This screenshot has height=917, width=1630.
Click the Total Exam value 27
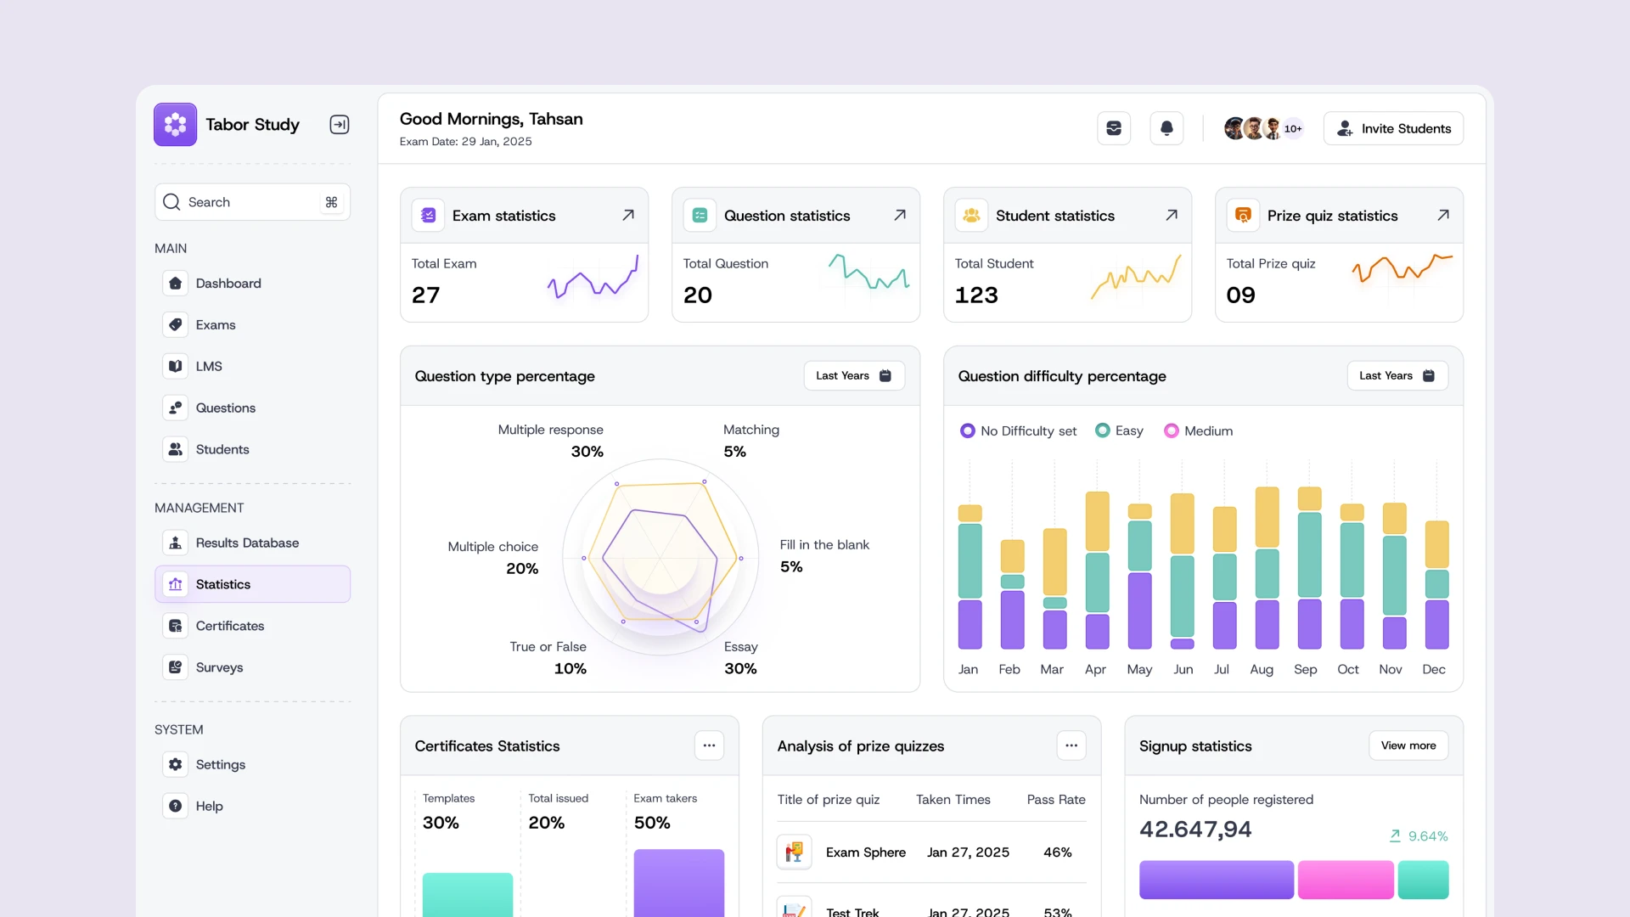point(426,295)
